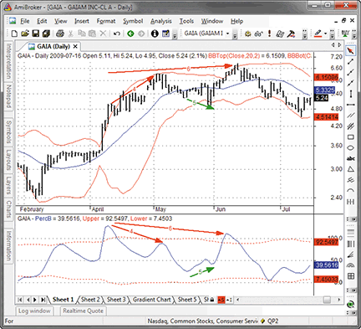
Task: Click the horizontal chart scrollbar thumb
Action: tap(327, 300)
